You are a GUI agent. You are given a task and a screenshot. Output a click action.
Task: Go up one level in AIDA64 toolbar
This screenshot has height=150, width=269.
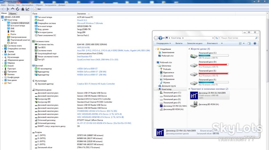click(13, 9)
